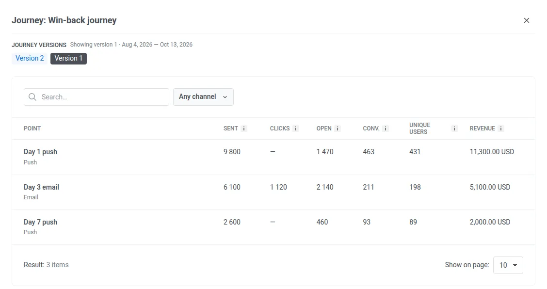Click the revenue 2,000.00 USD
Screen dimensions: 547x289
tap(490, 222)
